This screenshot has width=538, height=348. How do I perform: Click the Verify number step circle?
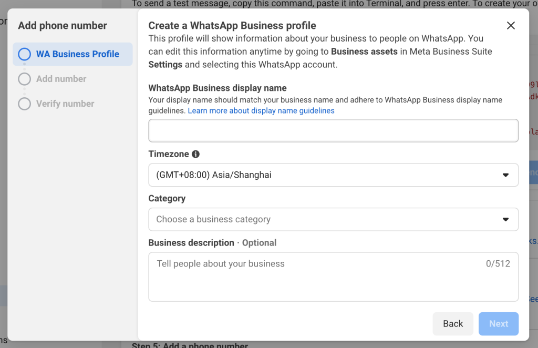[24, 104]
